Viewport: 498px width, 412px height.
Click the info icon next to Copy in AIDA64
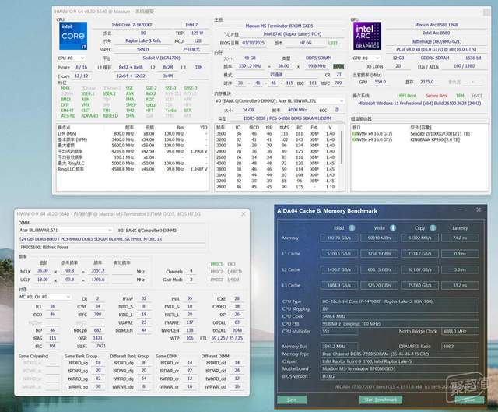(x=433, y=227)
